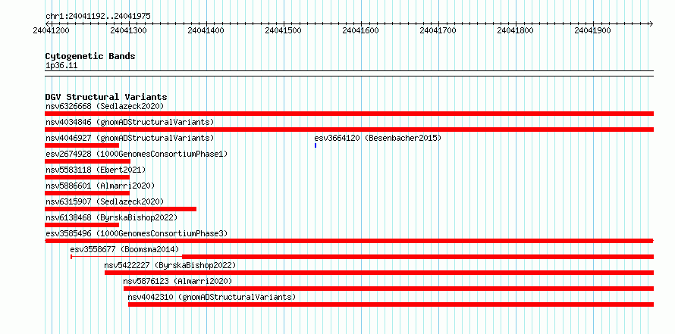Image resolution: width=675 pixels, height=334 pixels.
Task: Select the nsv5876123 red bar
Action: (389, 289)
